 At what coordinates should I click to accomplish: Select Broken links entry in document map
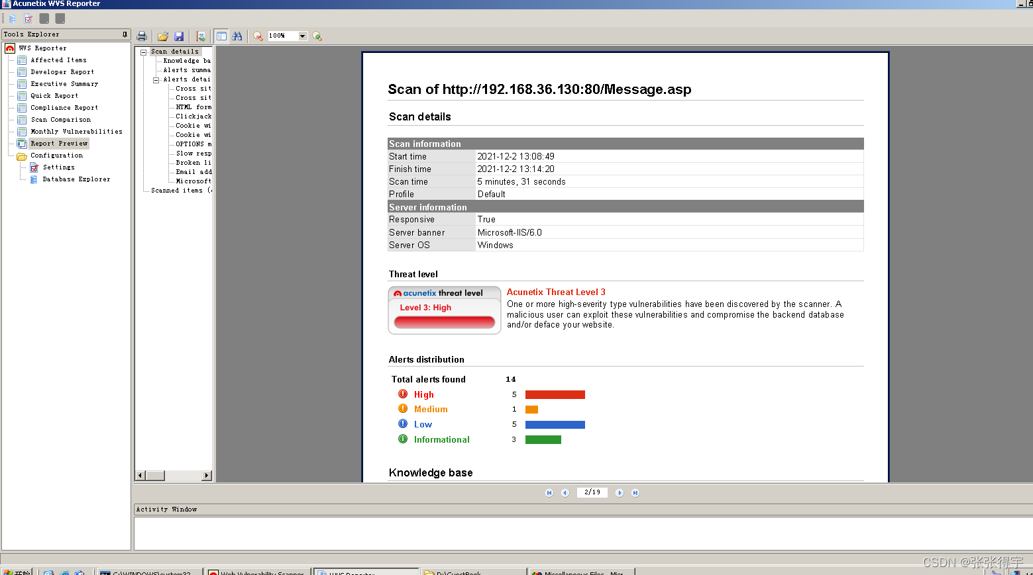193,163
